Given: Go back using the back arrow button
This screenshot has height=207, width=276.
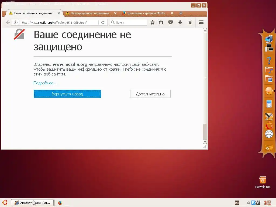Looking at the screenshot, I should coord(8,23).
